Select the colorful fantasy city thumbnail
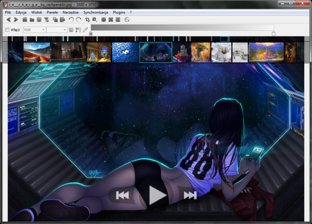312x224 pixels. tap(266, 52)
